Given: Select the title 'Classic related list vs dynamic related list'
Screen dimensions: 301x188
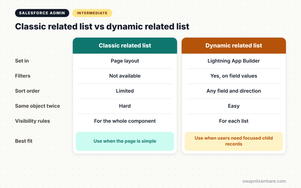Looking at the screenshot, I should click(102, 26).
